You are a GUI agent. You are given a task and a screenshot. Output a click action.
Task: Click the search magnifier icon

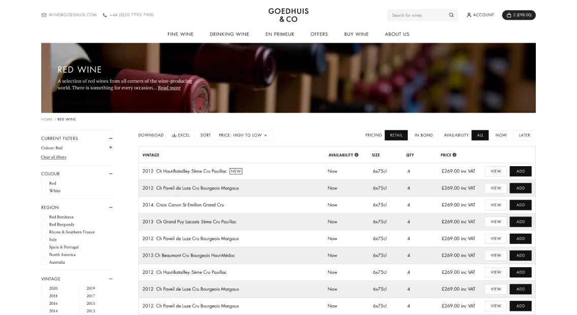pos(451,15)
